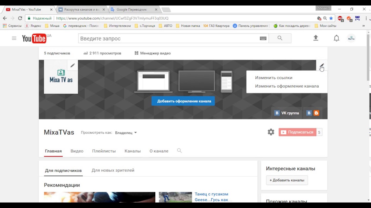This screenshot has width=371, height=208.
Task: Open the Мои сайты bookmark folder
Action: click(x=325, y=26)
